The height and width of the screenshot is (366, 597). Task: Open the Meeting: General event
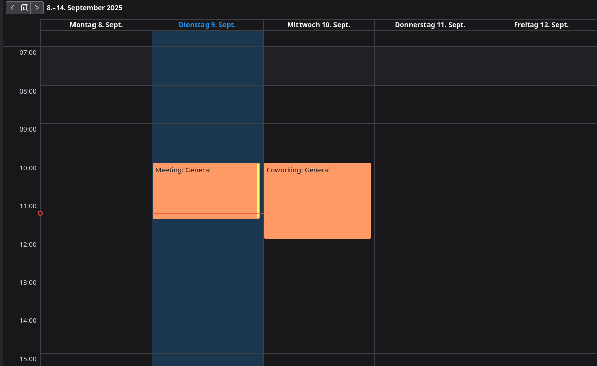(206, 191)
